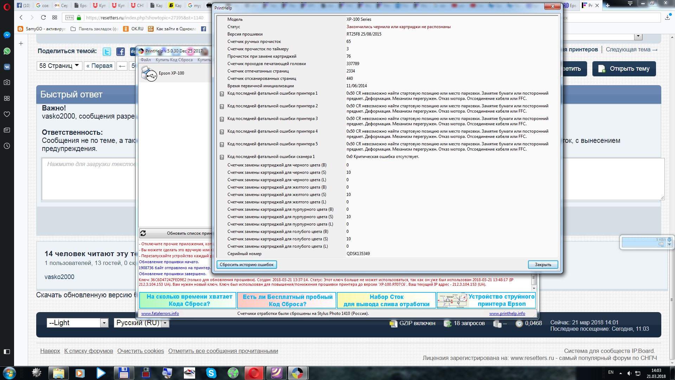Click 'Очистить cookies' footer link
The height and width of the screenshot is (380, 675).
(x=141, y=351)
